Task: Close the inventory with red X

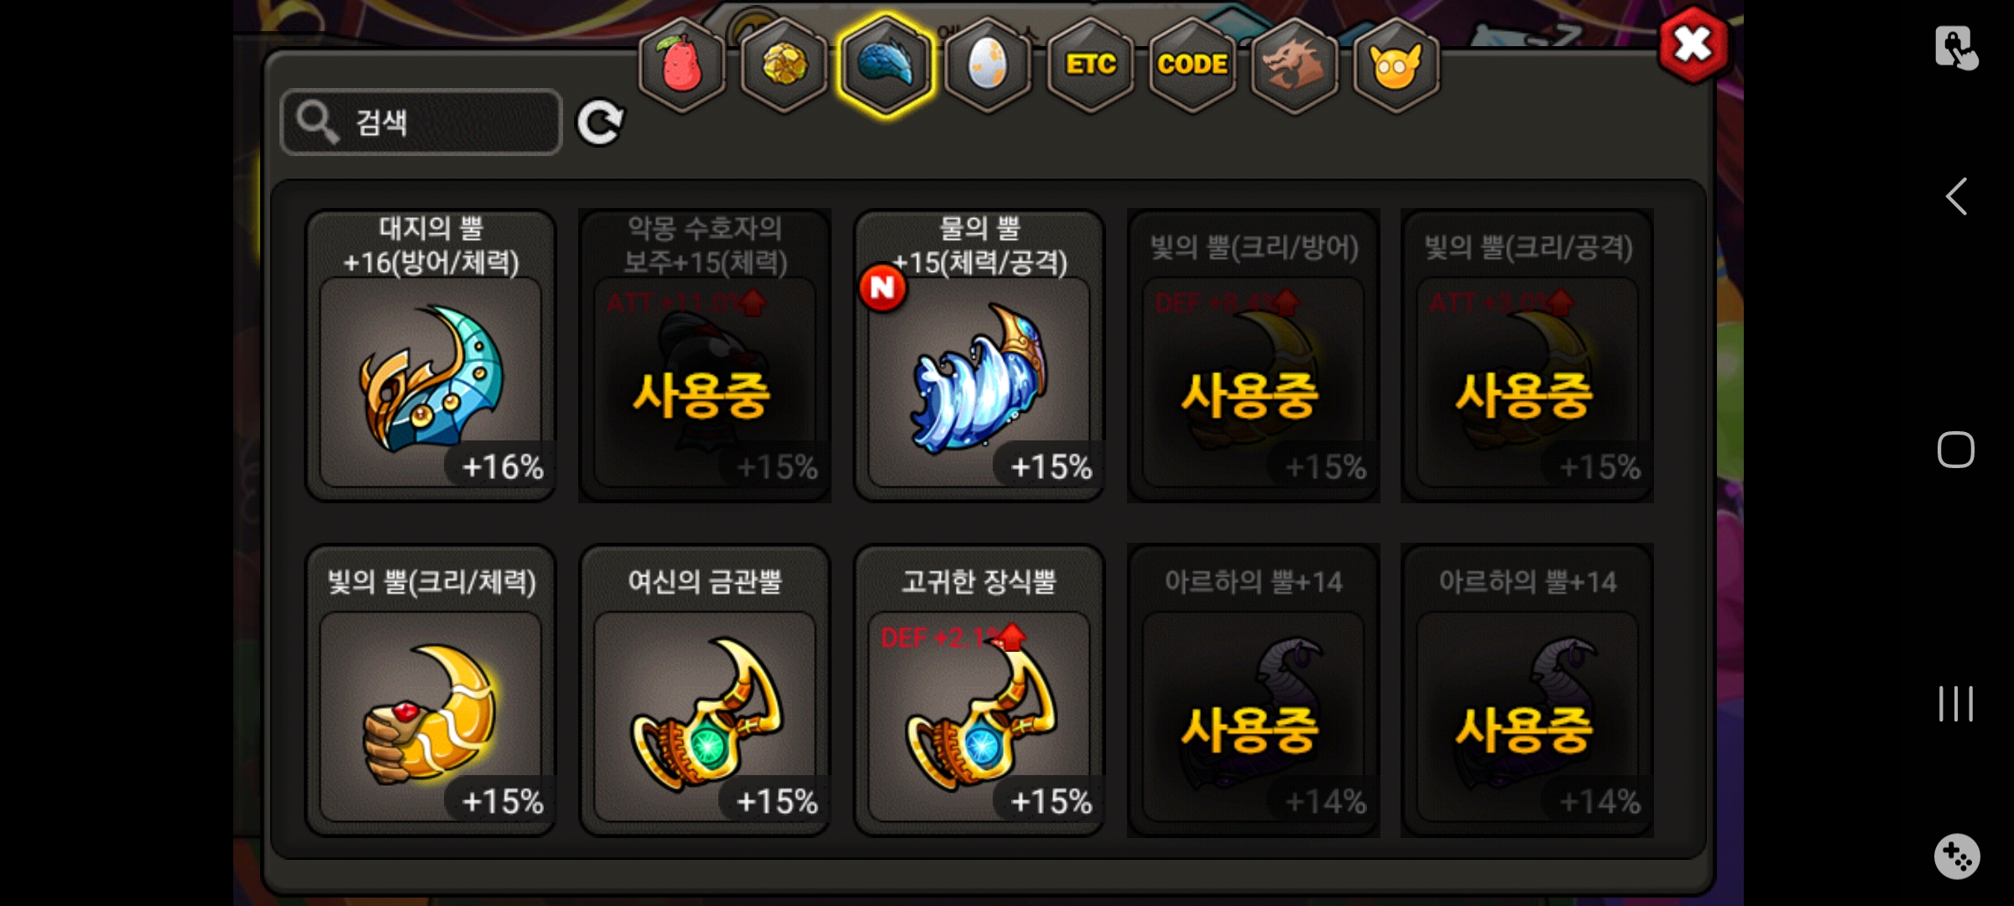Action: [1693, 45]
